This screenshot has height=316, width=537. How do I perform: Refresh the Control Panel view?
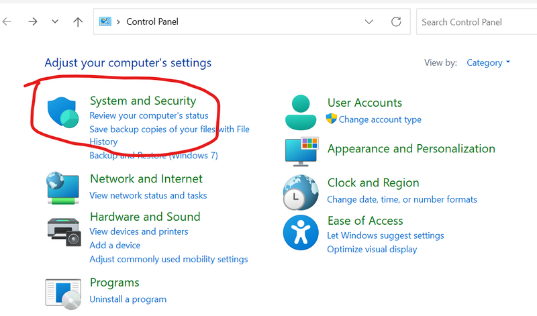pyautogui.click(x=396, y=22)
